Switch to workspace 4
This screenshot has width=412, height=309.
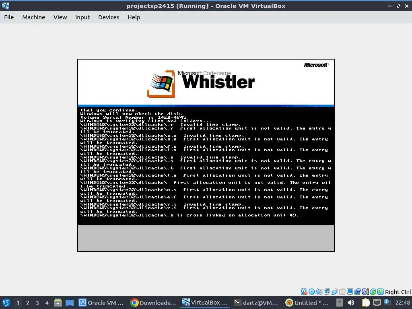coord(47,303)
